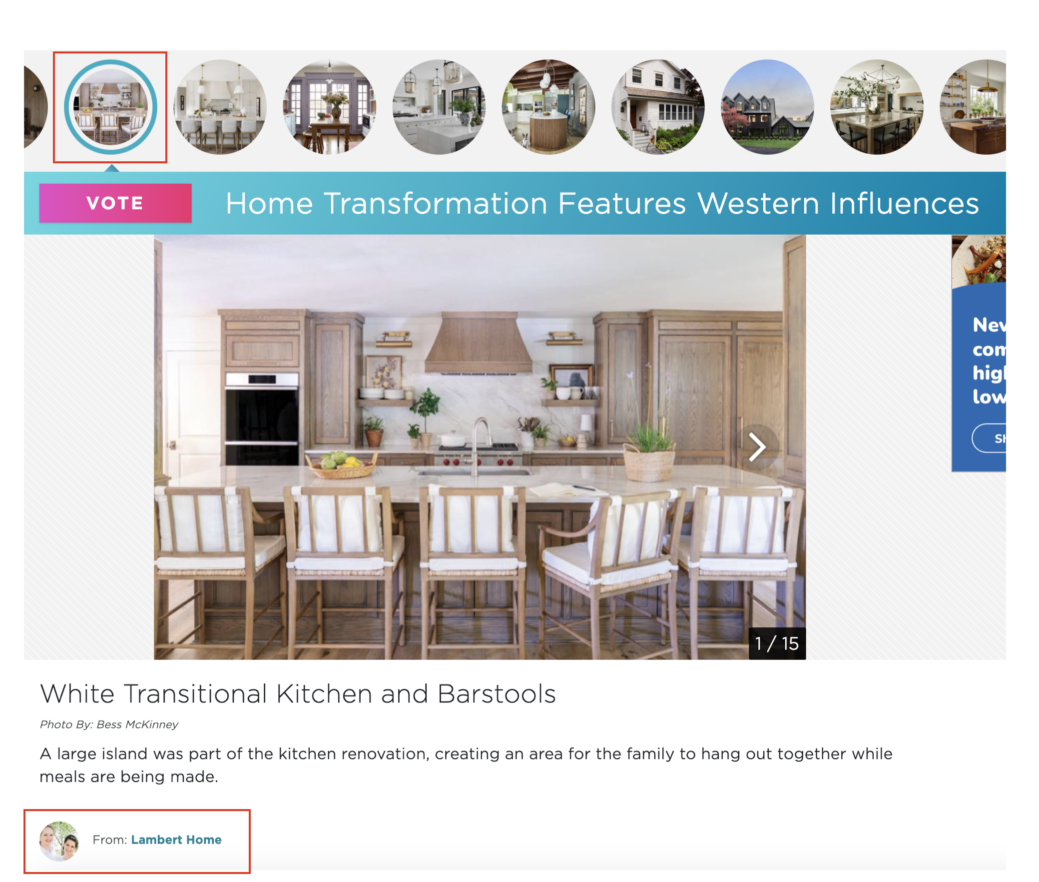The width and height of the screenshot is (1039, 882).
Task: Select the partially visible rightmost kitchen thumbnail
Action: point(973,107)
